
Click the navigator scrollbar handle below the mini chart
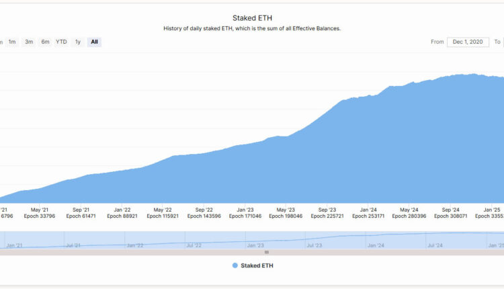(x=267, y=253)
